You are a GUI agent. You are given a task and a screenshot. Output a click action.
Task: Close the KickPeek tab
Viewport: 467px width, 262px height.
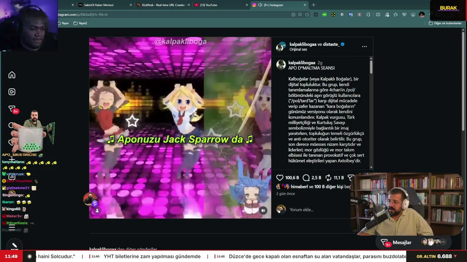[x=189, y=5]
